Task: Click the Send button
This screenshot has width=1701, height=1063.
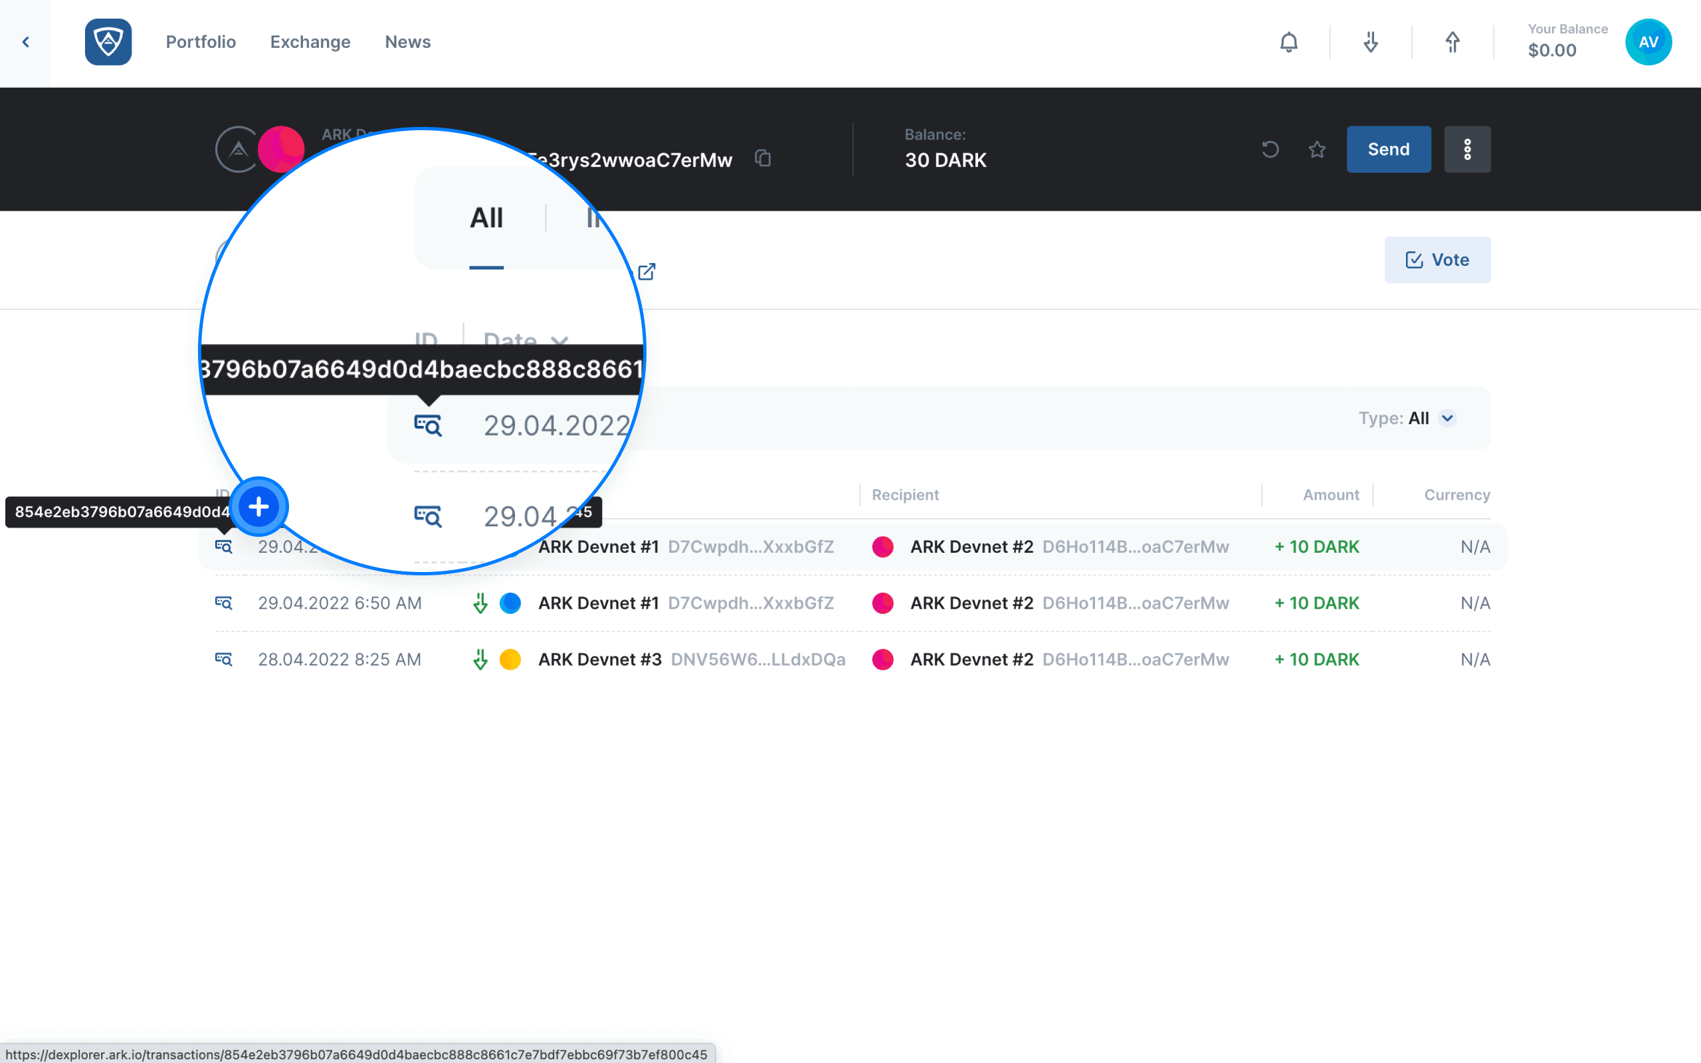Action: [x=1388, y=149]
